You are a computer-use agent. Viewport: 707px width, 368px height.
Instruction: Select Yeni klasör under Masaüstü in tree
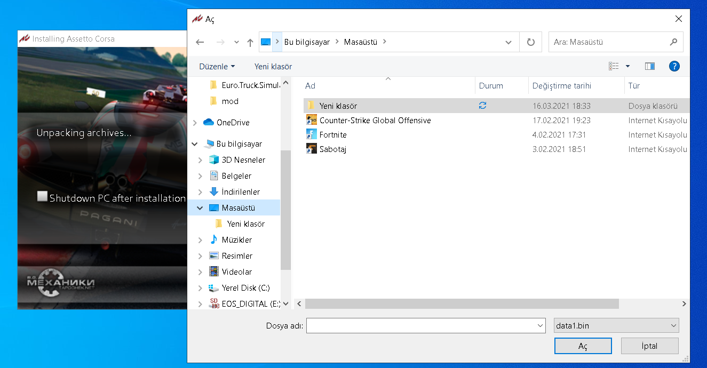[x=245, y=223]
